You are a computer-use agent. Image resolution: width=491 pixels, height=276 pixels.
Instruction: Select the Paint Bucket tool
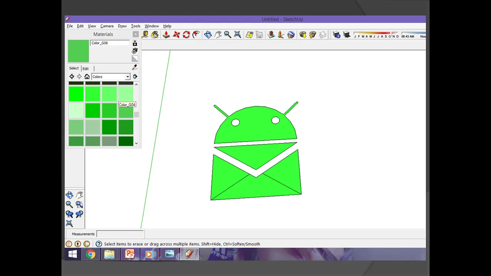155,35
